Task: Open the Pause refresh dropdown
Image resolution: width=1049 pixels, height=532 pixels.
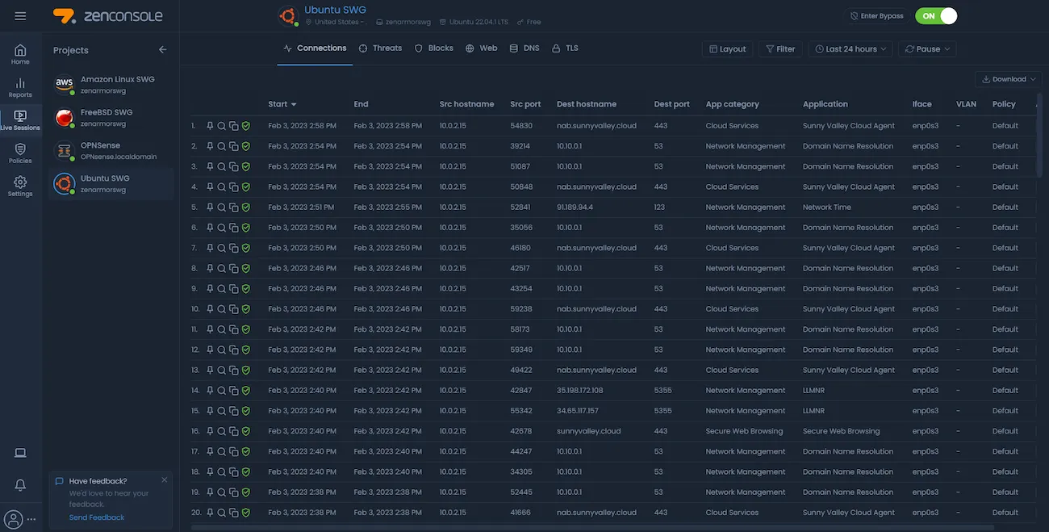Action: tap(927, 49)
